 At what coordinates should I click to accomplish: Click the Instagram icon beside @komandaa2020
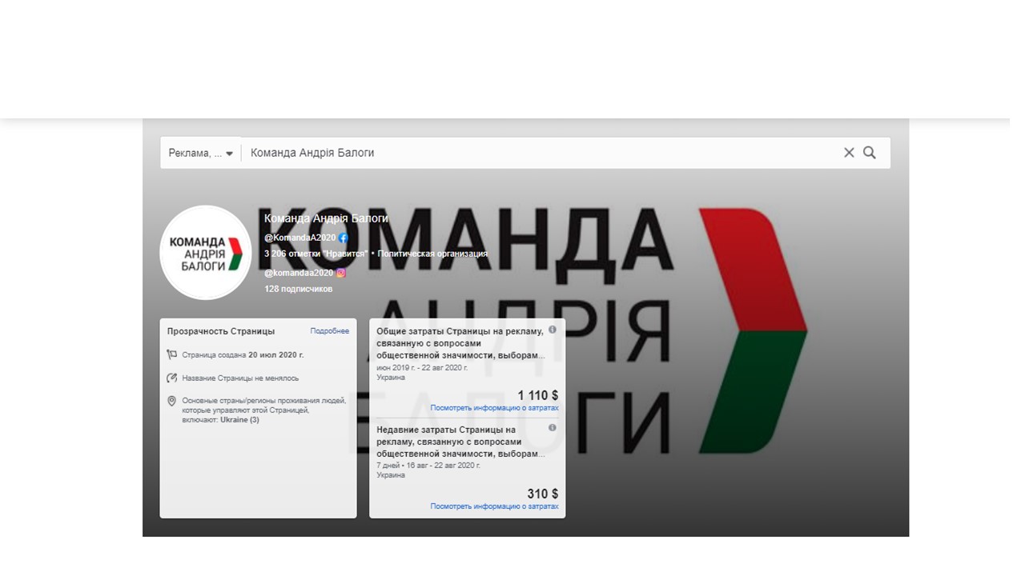pyautogui.click(x=341, y=273)
